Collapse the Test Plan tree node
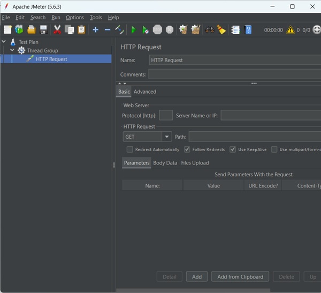The width and height of the screenshot is (321, 293). (x=4, y=41)
